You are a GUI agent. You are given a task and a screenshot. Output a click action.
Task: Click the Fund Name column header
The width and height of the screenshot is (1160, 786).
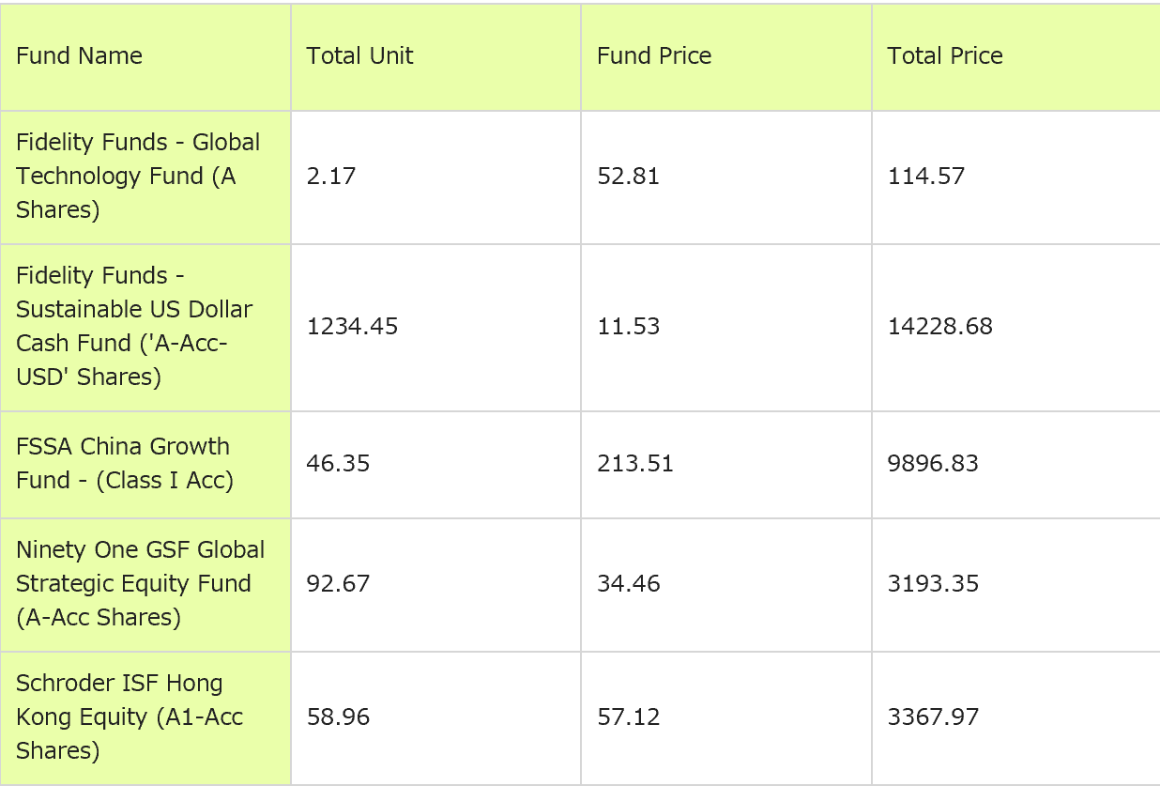coord(80,56)
